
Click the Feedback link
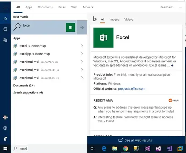pyautogui.click(x=167, y=7)
